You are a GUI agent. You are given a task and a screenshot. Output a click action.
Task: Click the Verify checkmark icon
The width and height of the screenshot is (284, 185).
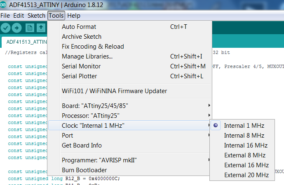5,28
